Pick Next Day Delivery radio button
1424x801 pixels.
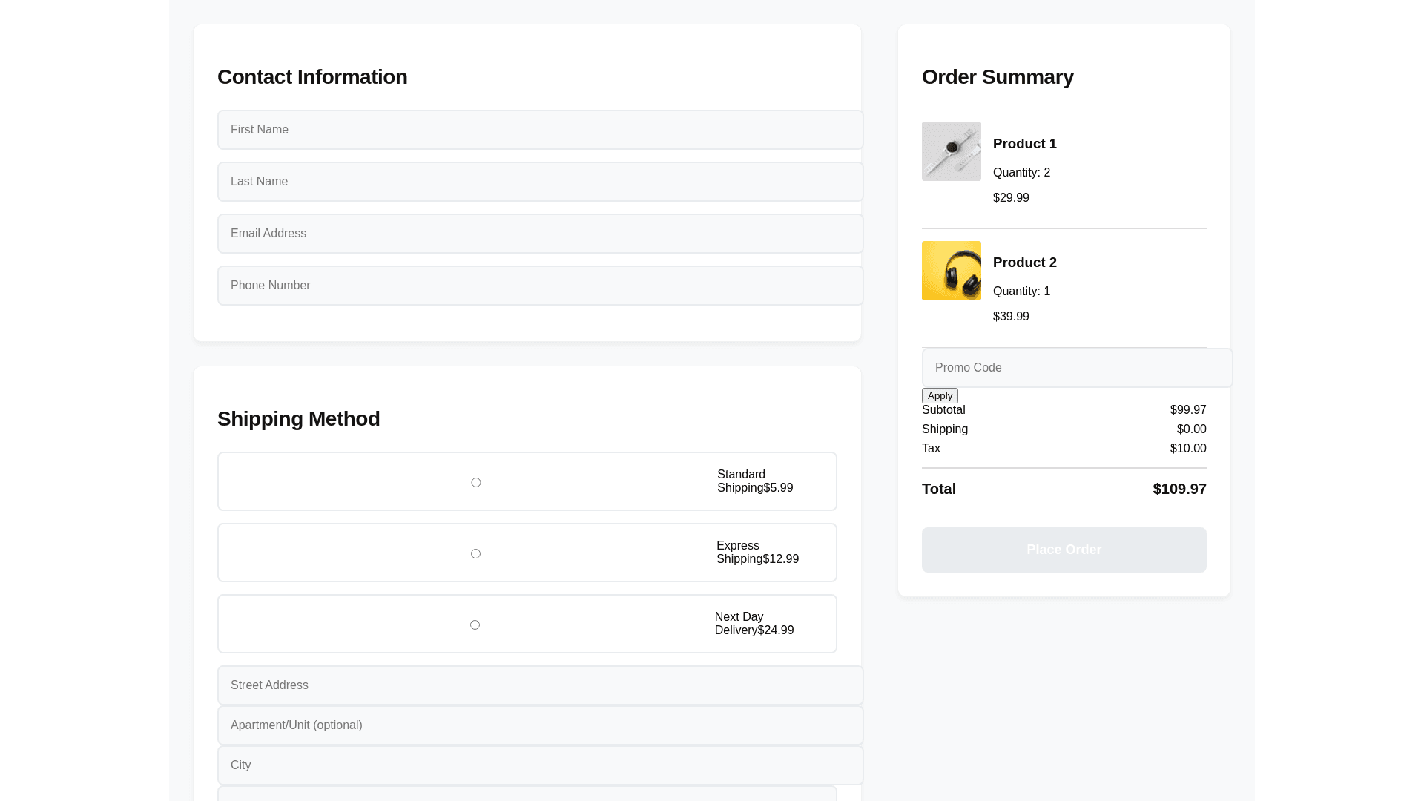[x=475, y=625]
